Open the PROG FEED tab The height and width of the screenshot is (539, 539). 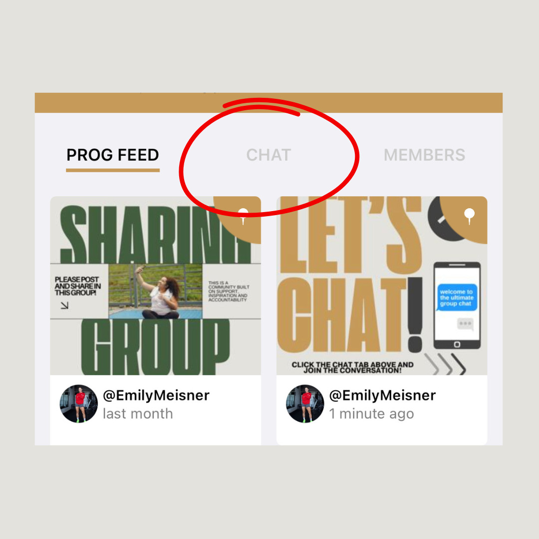pyautogui.click(x=113, y=155)
